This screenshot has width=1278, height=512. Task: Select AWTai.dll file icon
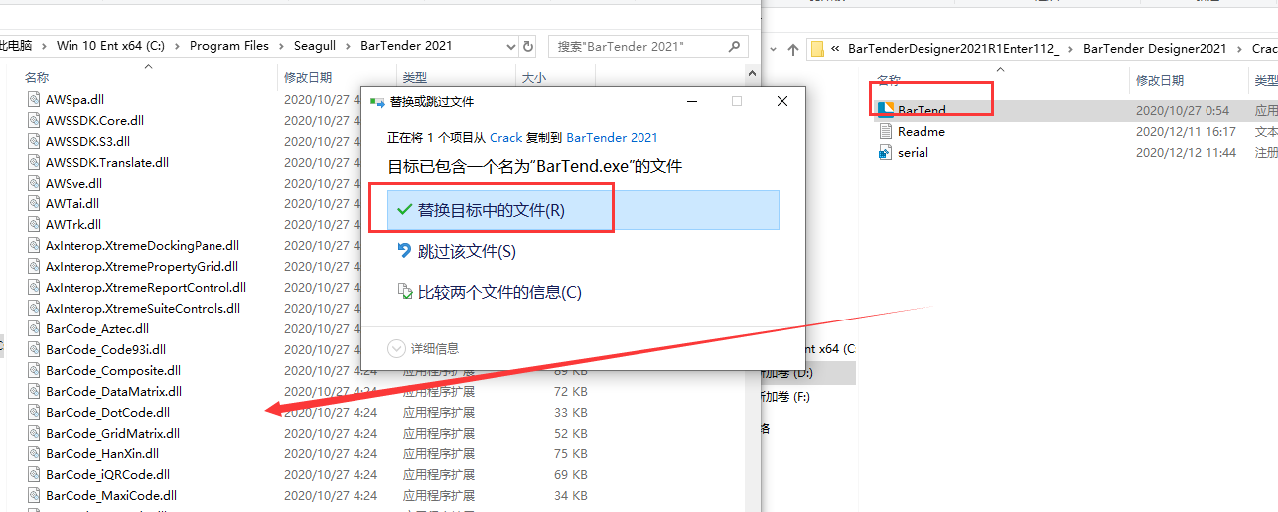[x=35, y=203]
